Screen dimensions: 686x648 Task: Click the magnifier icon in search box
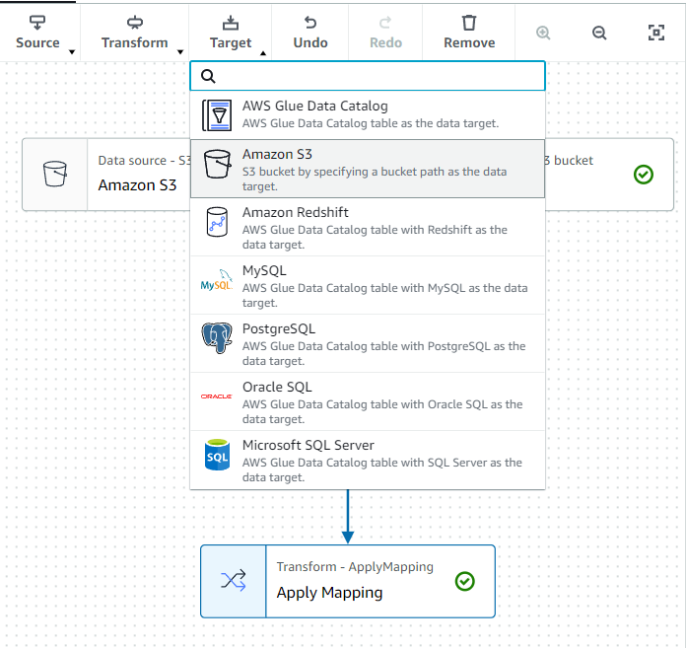(x=208, y=76)
